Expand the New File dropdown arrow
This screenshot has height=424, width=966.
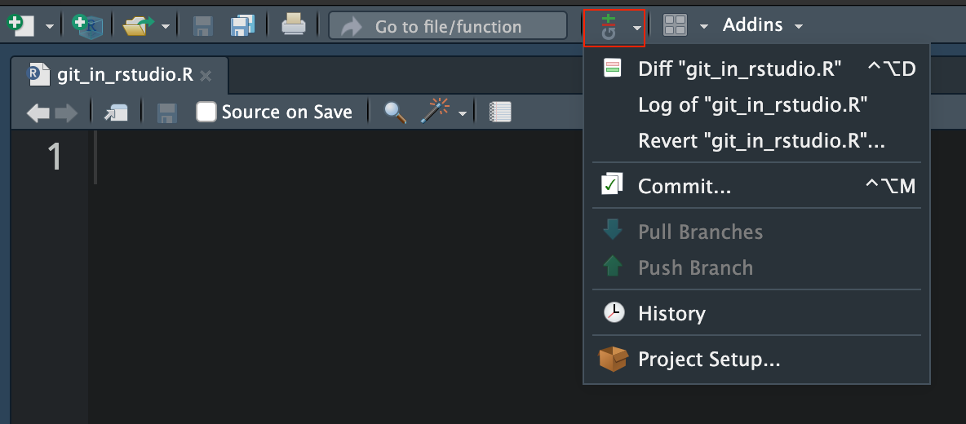point(49,27)
